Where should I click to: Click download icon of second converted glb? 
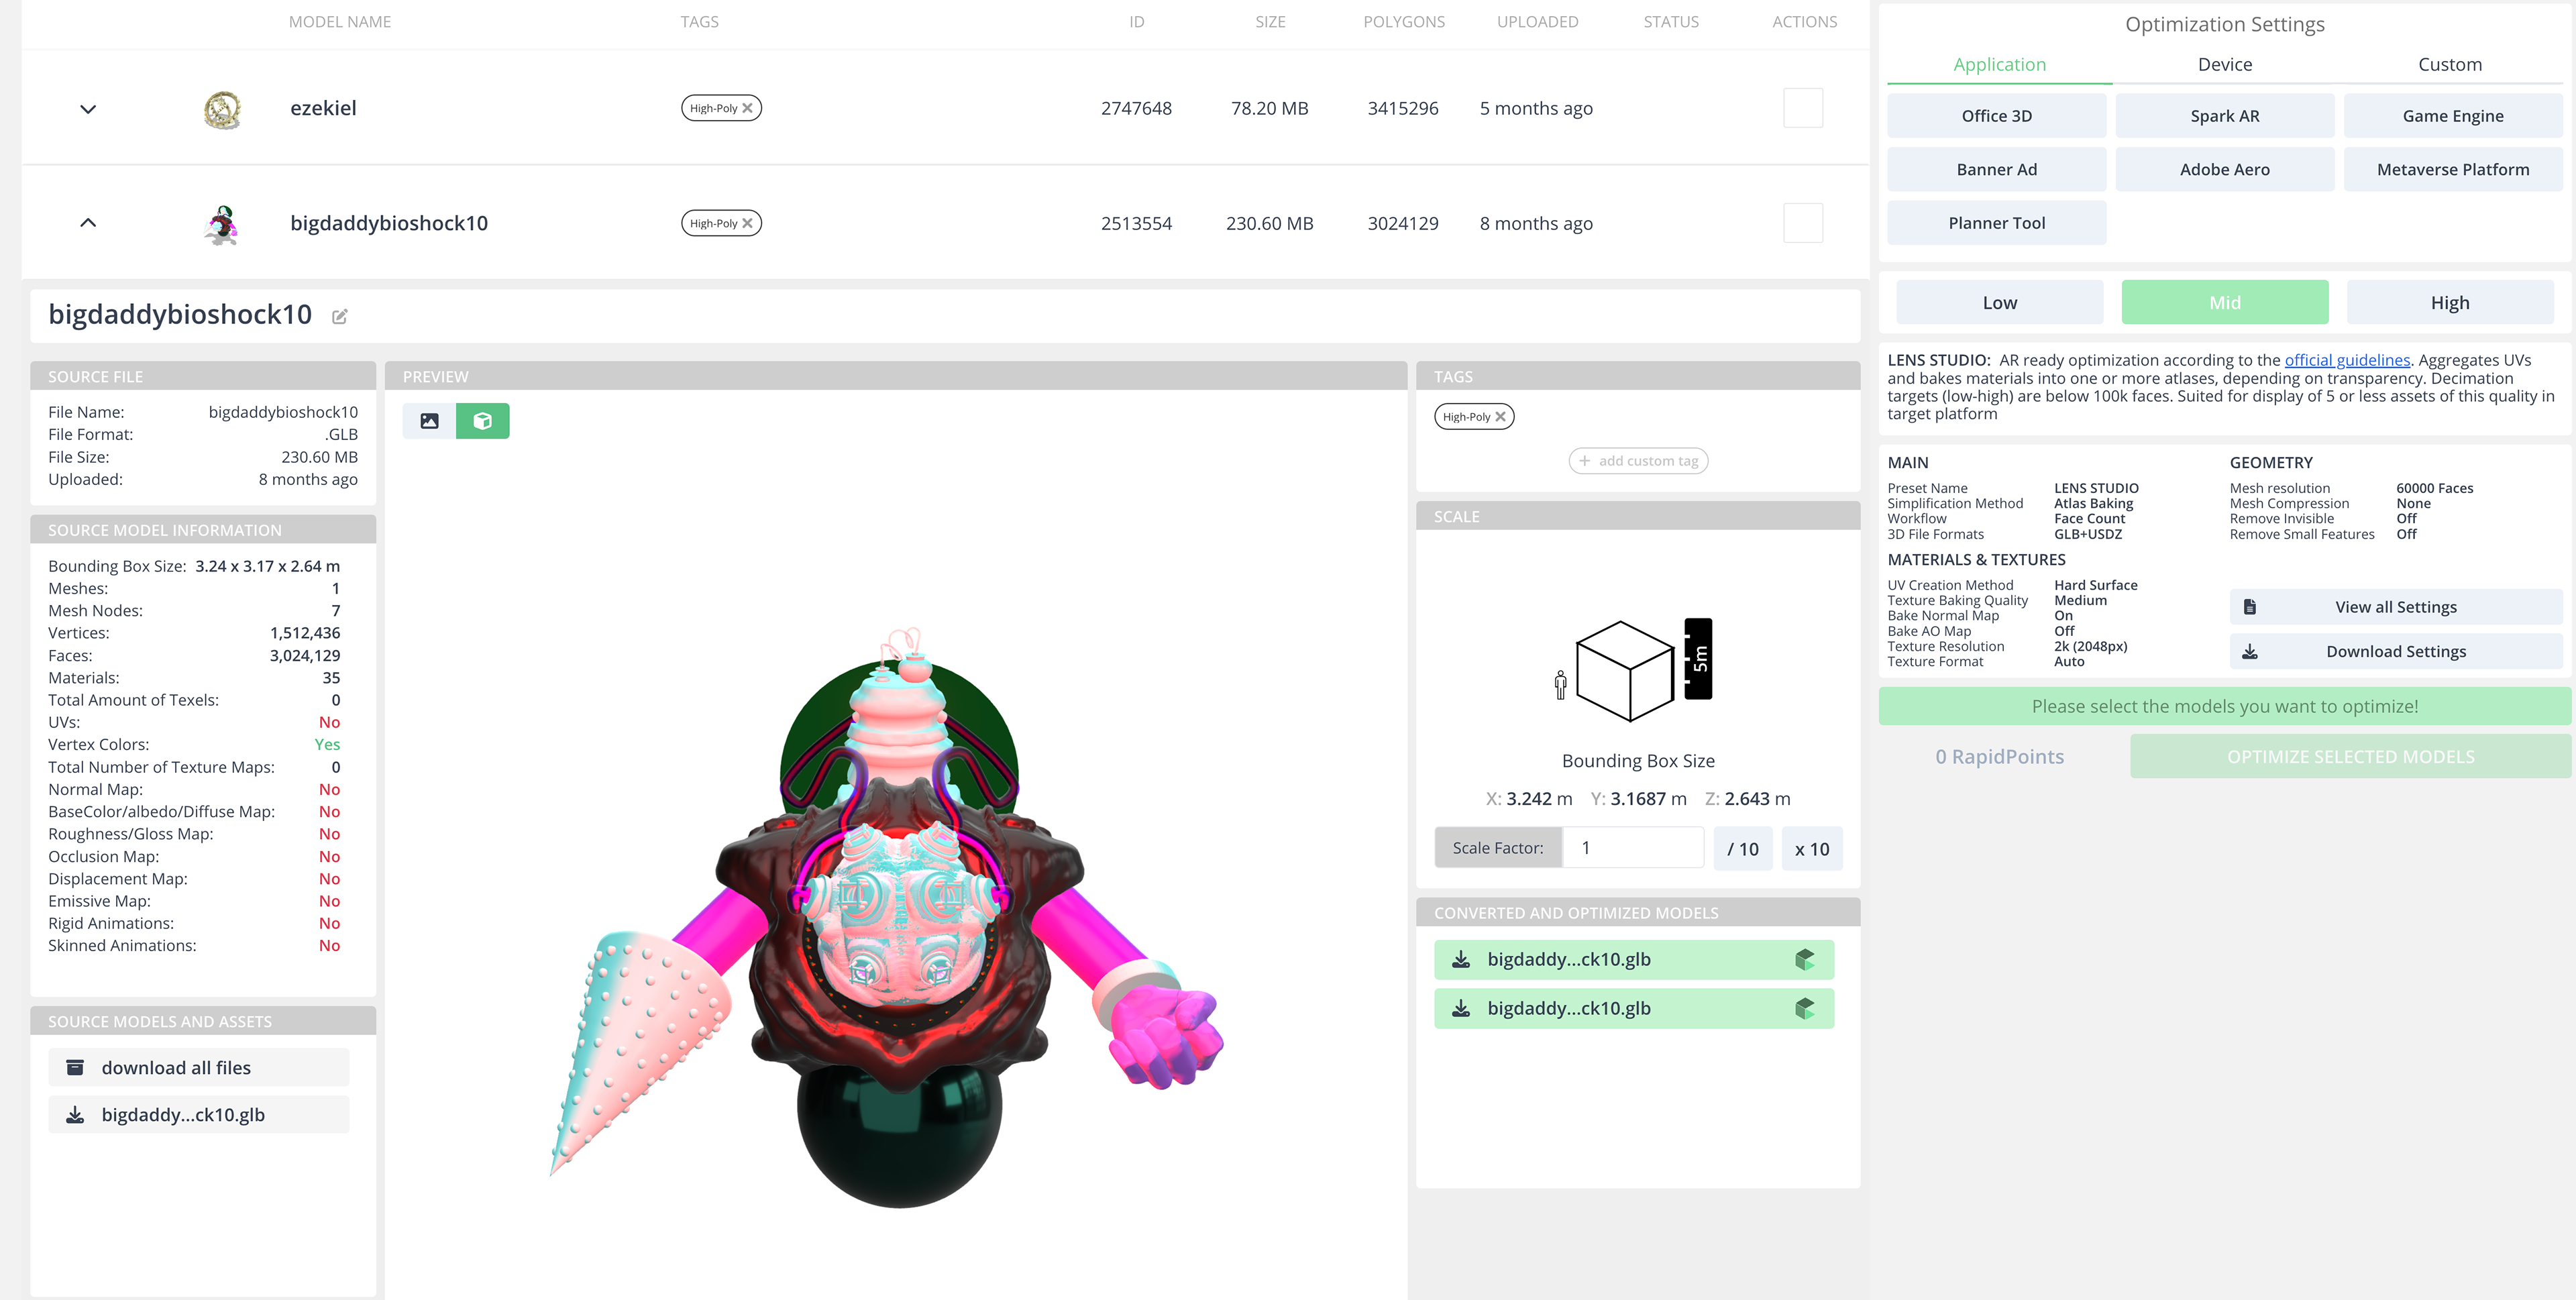click(1461, 1009)
